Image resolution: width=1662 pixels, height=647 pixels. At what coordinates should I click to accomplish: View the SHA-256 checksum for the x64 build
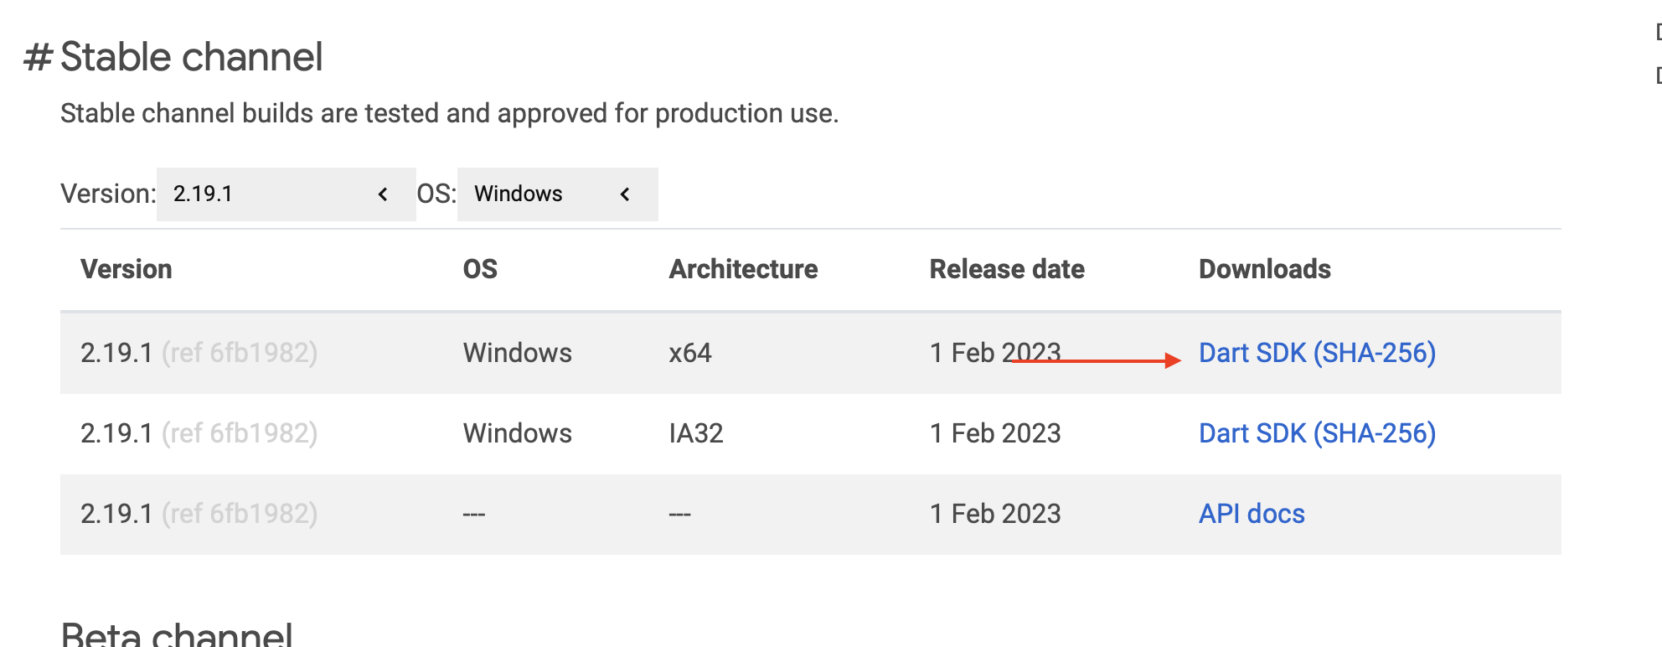point(1374,353)
